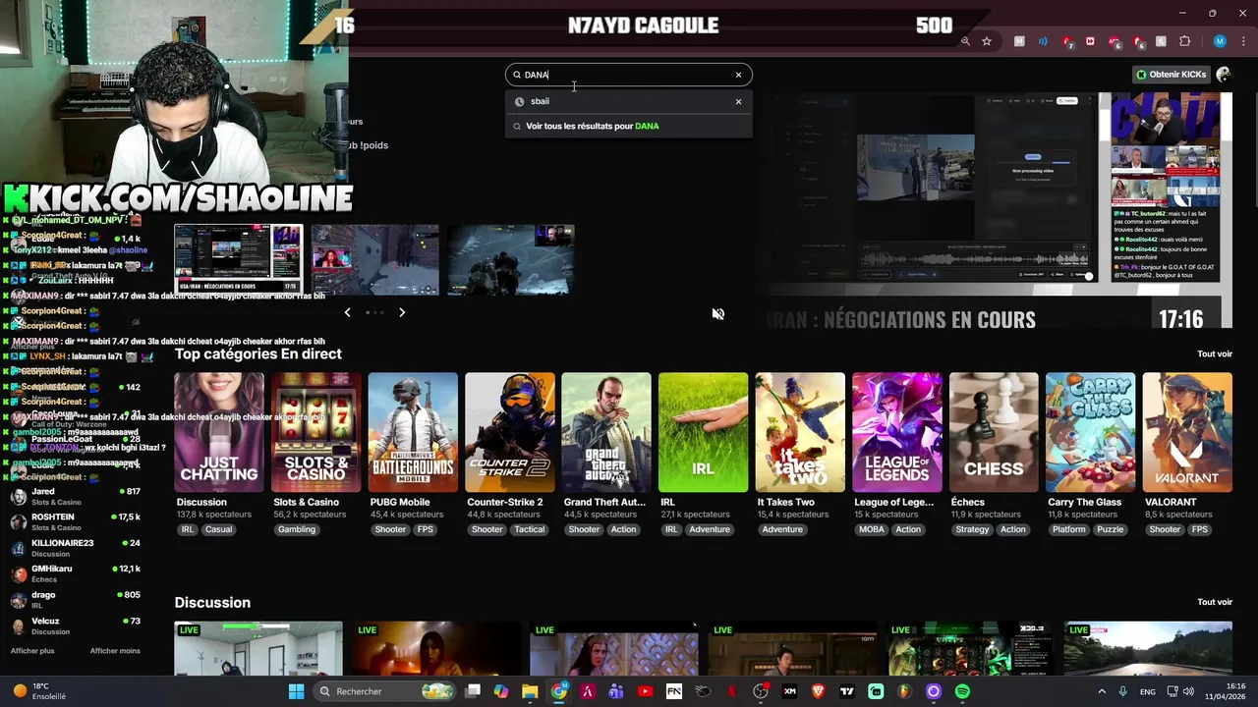Open the VALORANT category card
This screenshot has height=707, width=1258.
click(1187, 432)
